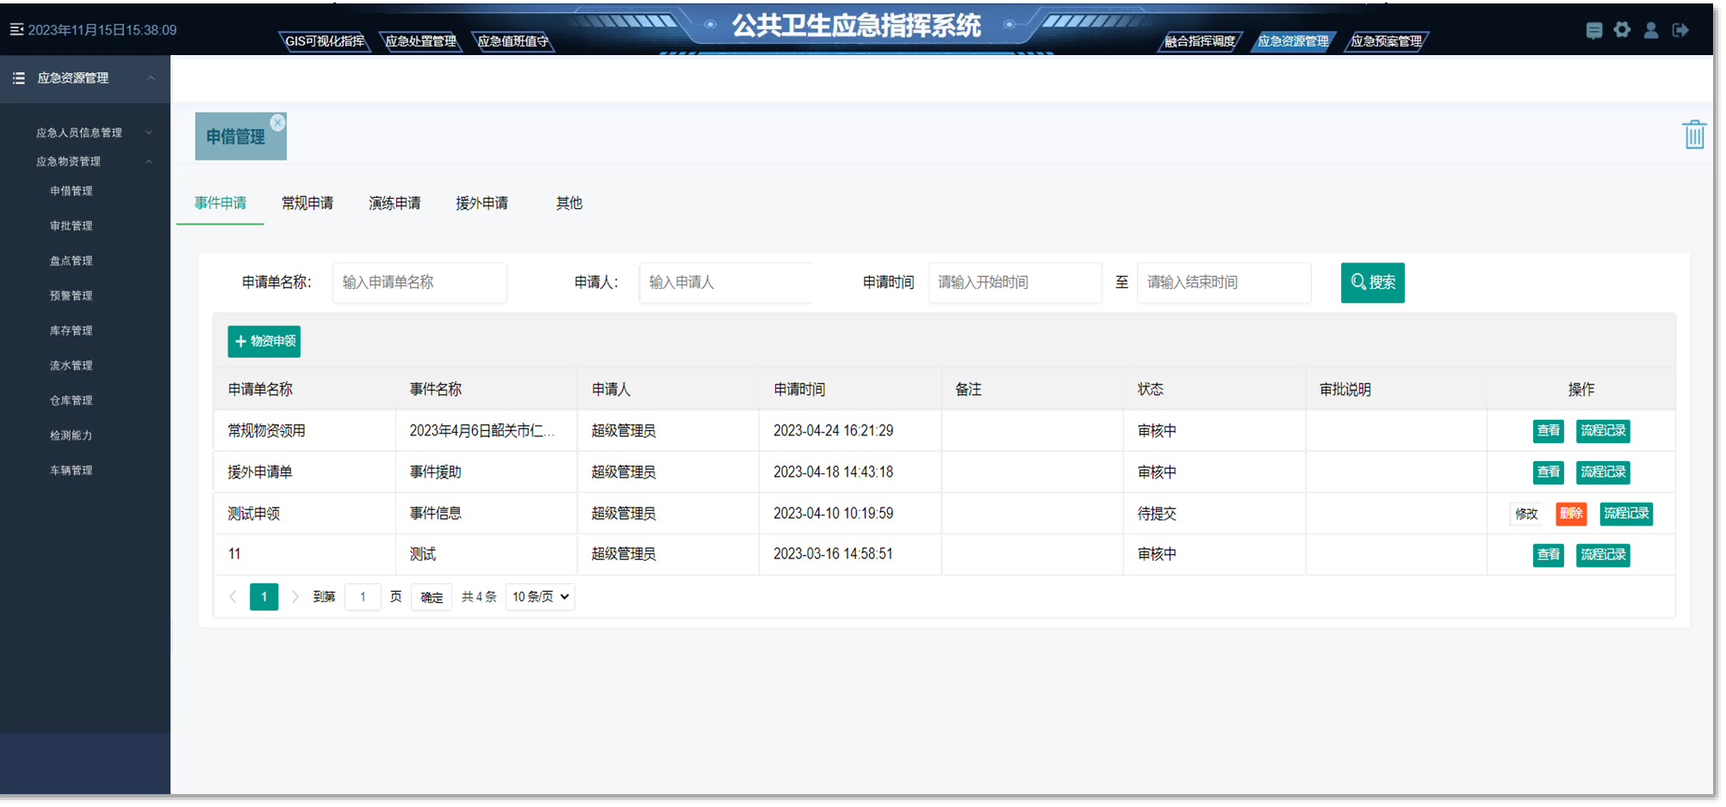
Task: Open 车辆管理 in the sidebar
Action: (71, 471)
